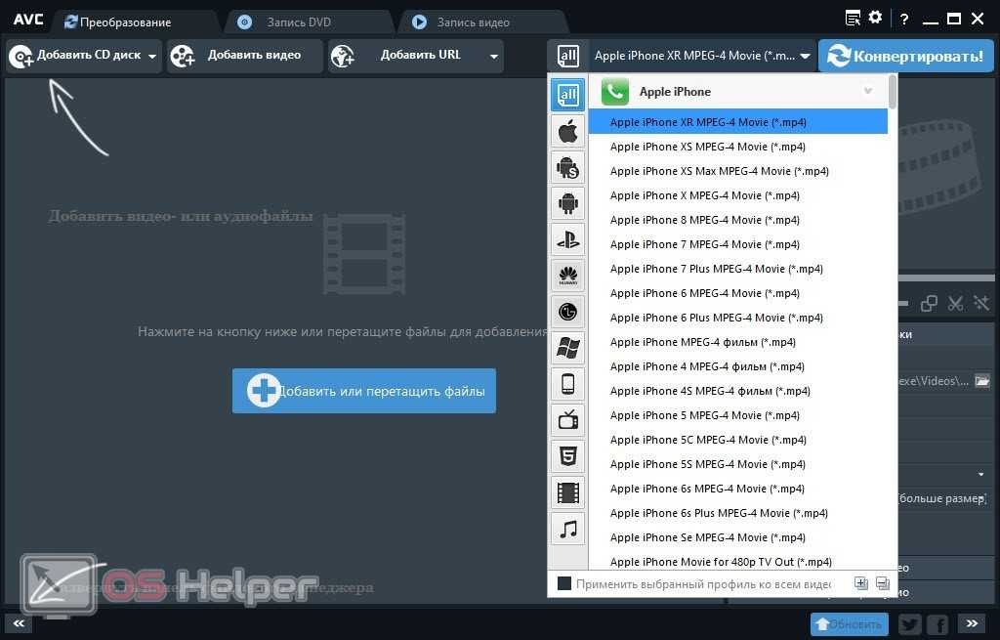
Task: Choose the Android devices category icon
Action: pos(567,203)
